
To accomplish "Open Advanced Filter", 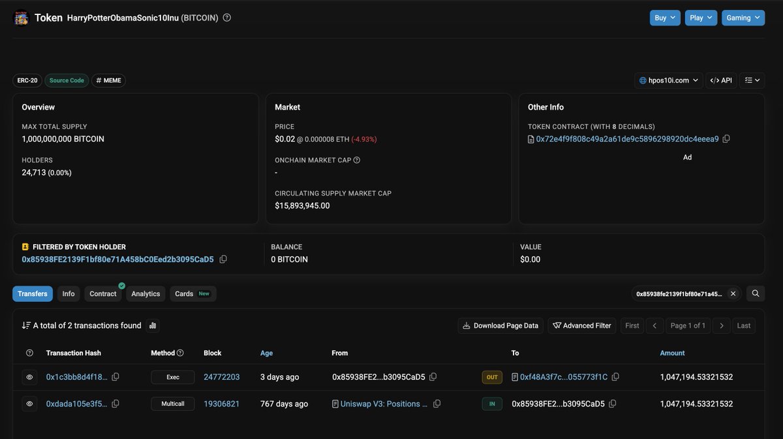I will (582, 325).
